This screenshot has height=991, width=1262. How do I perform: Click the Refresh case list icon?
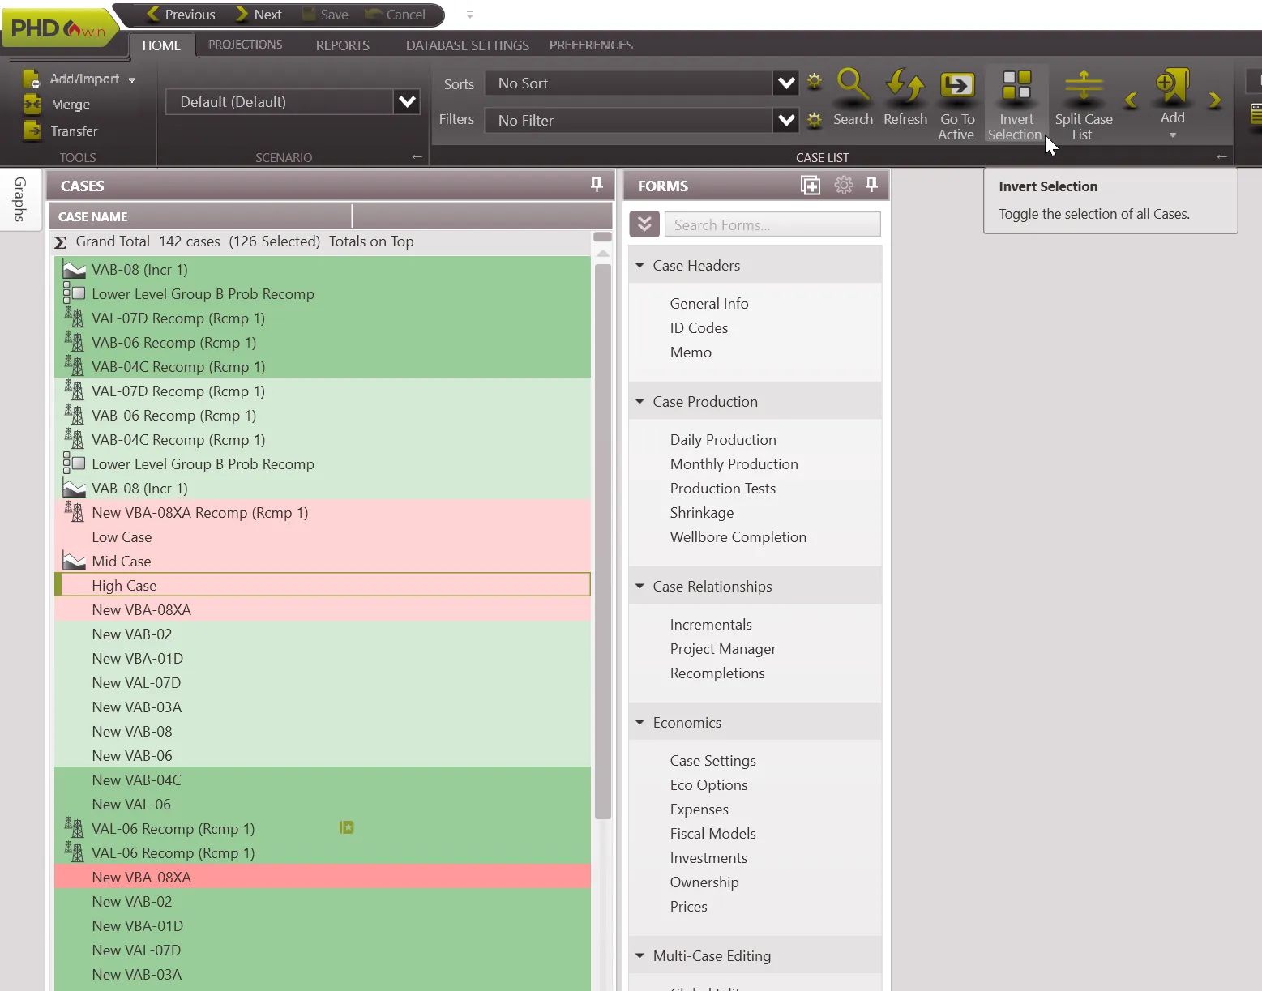(x=905, y=86)
